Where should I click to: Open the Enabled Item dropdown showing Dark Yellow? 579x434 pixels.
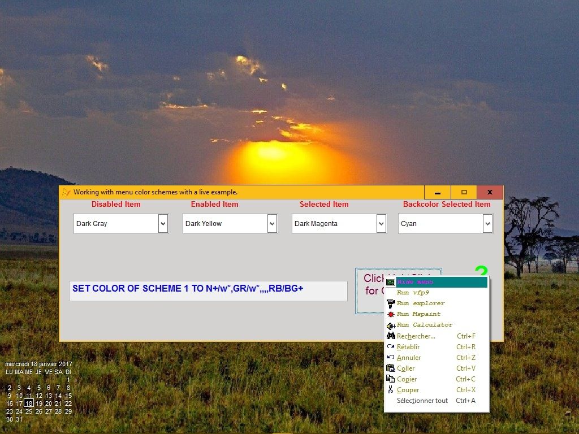tap(273, 223)
